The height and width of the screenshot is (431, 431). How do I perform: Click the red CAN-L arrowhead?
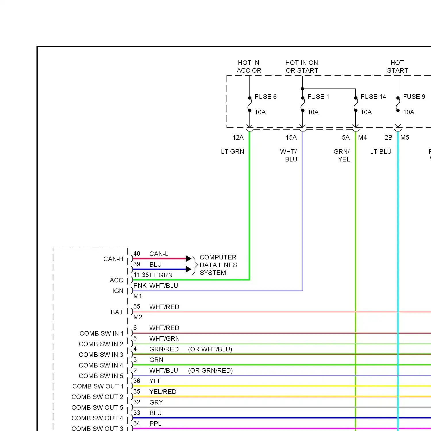188,259
